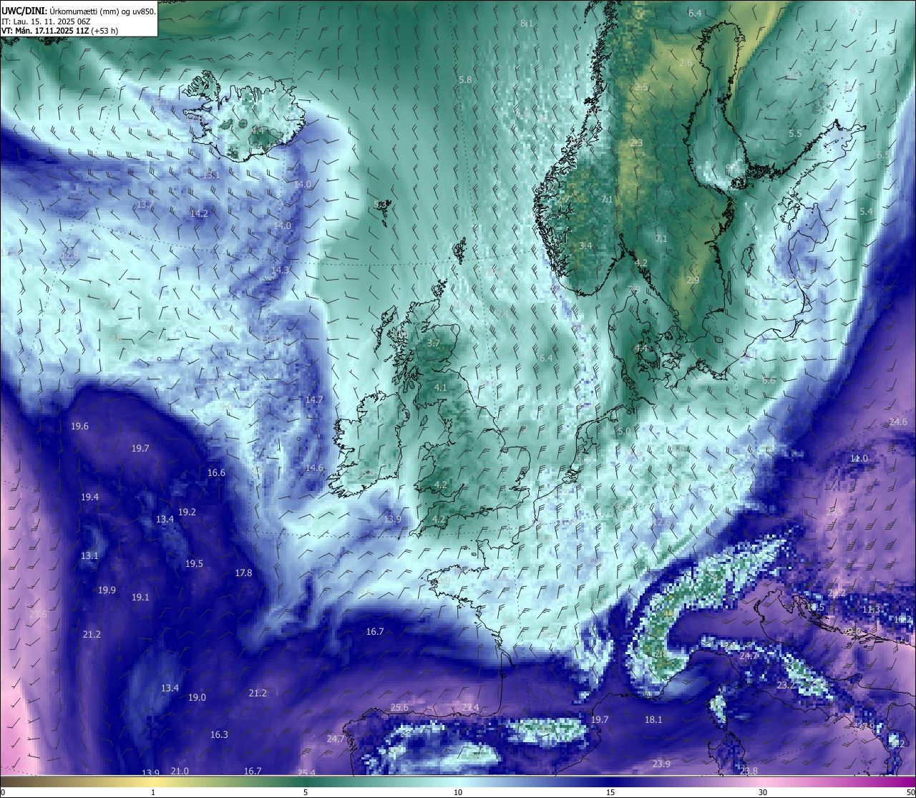This screenshot has height=798, width=916.
Task: Click the map value '19.1'
Action: point(140,598)
